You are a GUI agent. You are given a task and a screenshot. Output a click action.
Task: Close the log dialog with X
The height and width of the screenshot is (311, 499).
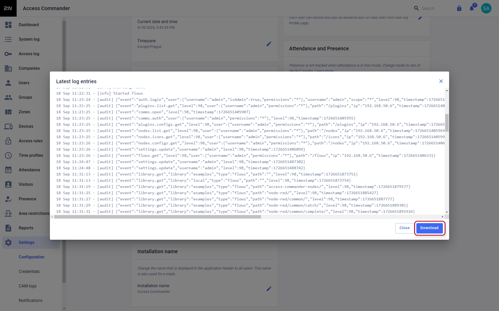click(441, 81)
